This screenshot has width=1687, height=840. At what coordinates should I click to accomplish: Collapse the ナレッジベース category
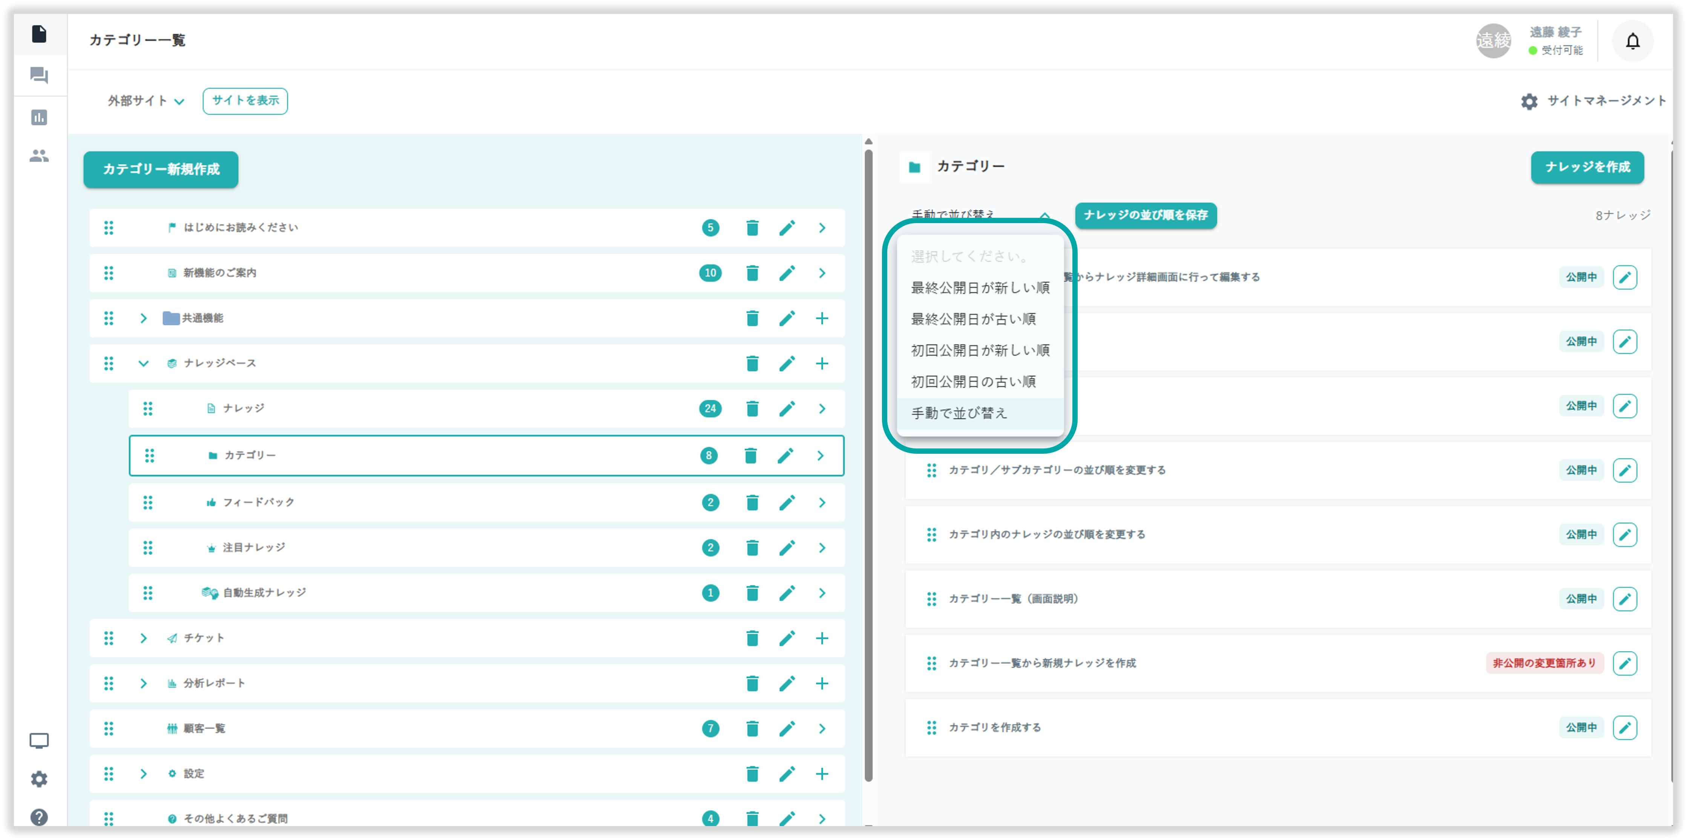click(143, 363)
